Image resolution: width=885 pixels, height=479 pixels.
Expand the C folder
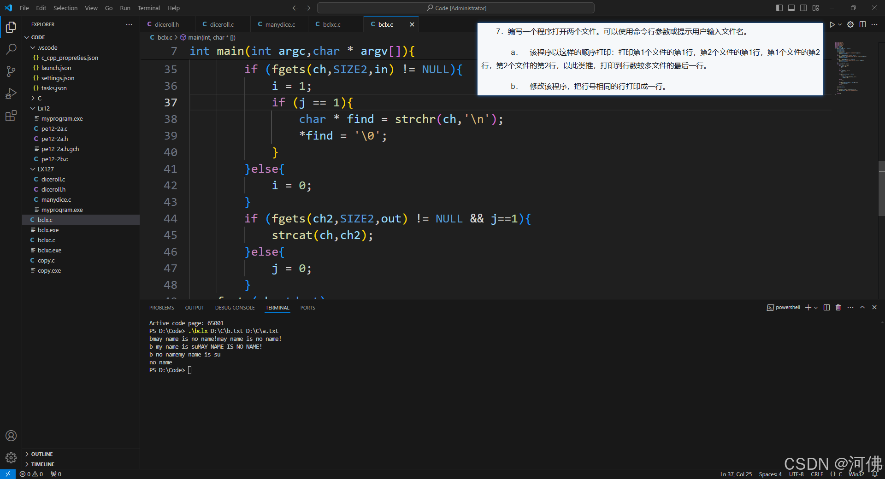(x=81, y=98)
